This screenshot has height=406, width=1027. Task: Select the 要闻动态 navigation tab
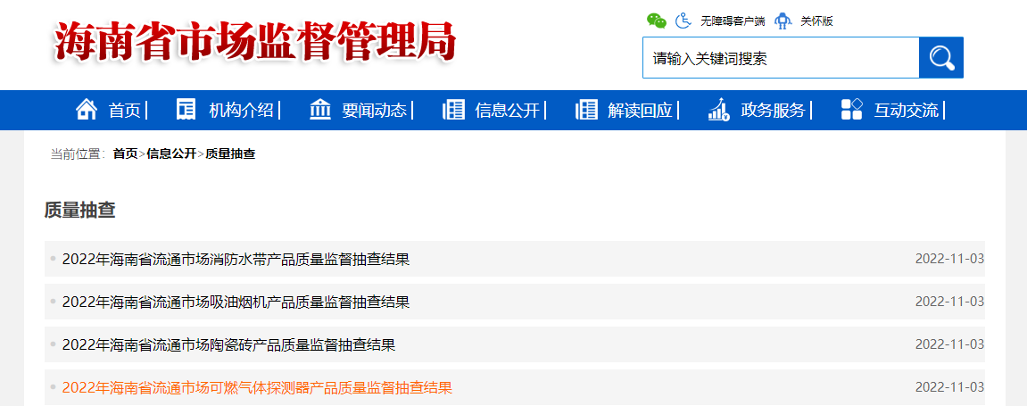(374, 111)
